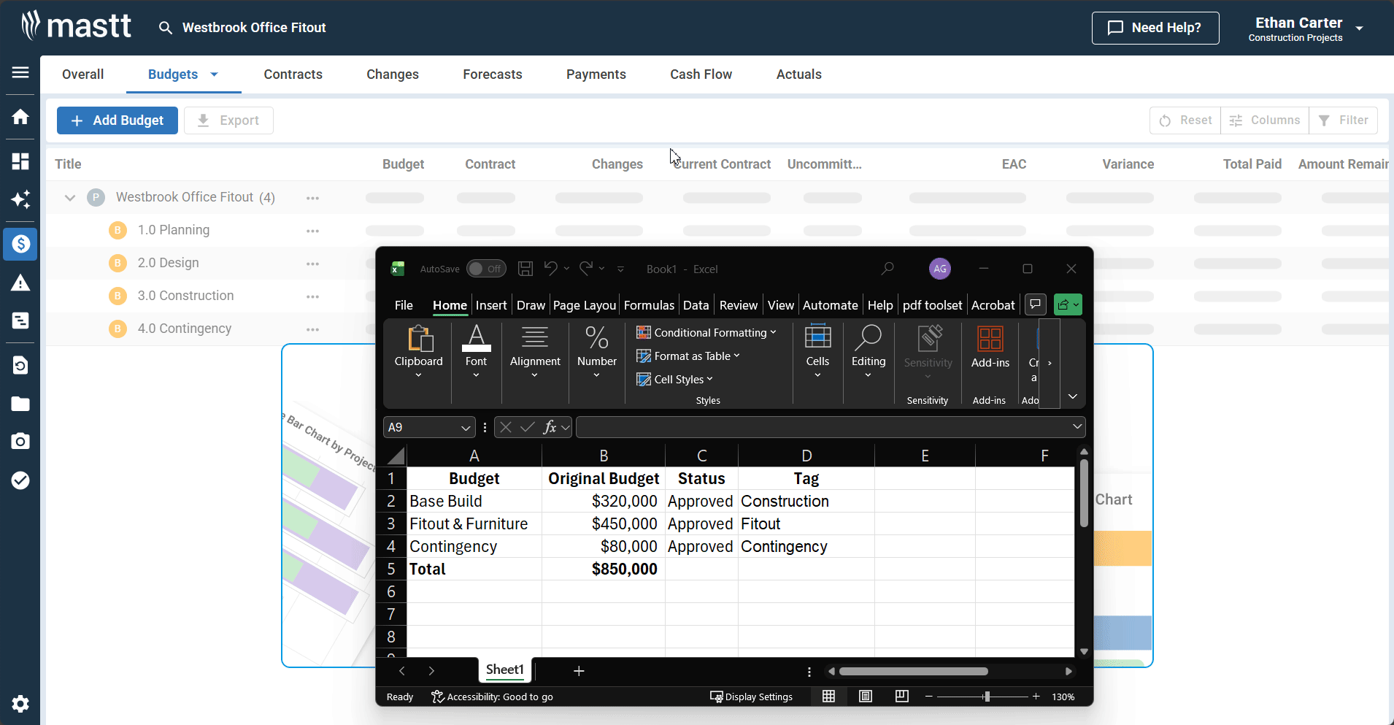Collapse the Westbrook Office Fitout row
The height and width of the screenshot is (725, 1394).
coord(70,198)
